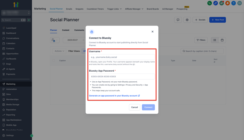Switch to calendar view icon
Image resolution: width=244 pixels, height=140 pixels.
pyautogui.click(x=222, y=40)
